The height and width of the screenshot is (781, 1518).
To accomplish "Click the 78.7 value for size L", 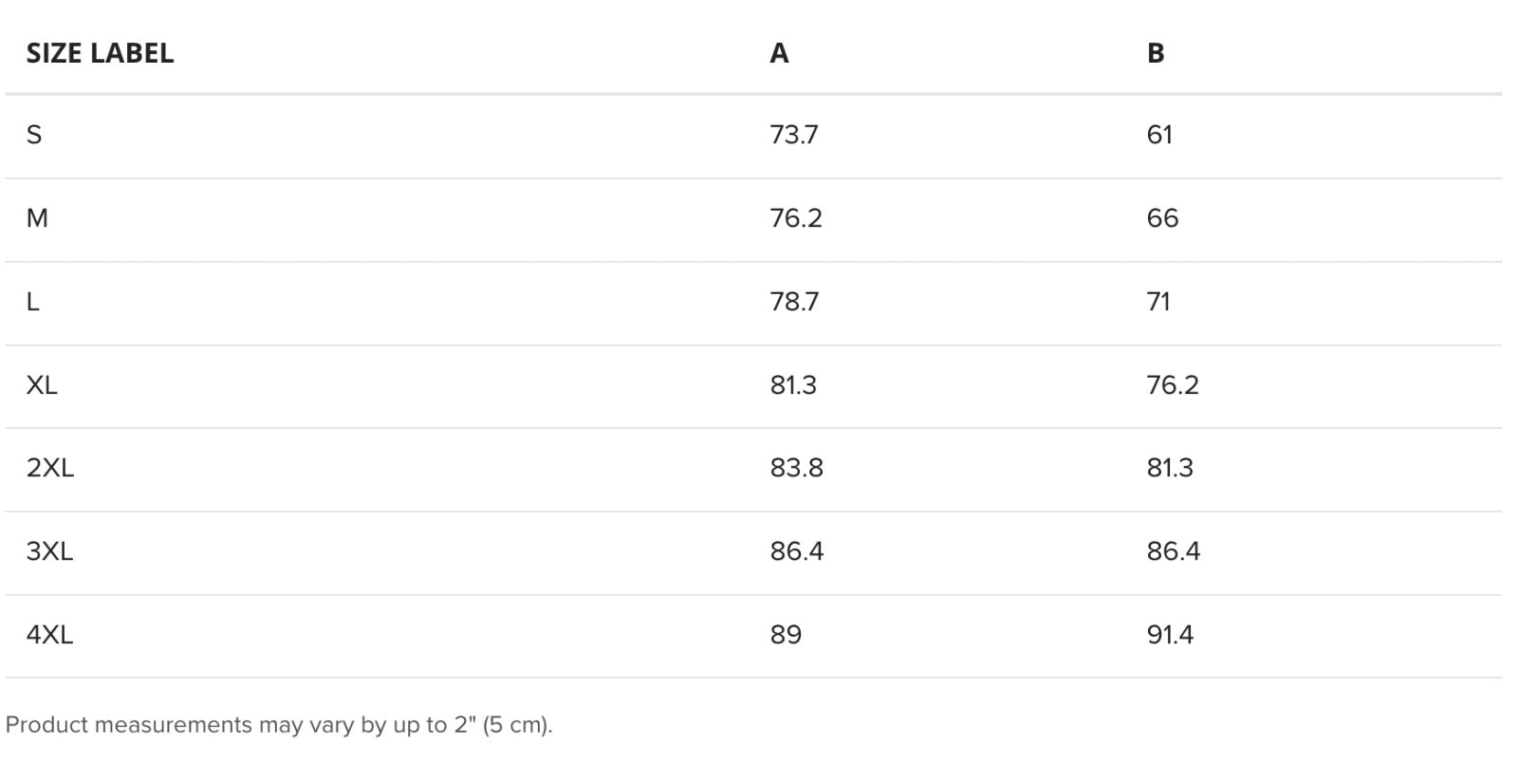I will click(794, 302).
